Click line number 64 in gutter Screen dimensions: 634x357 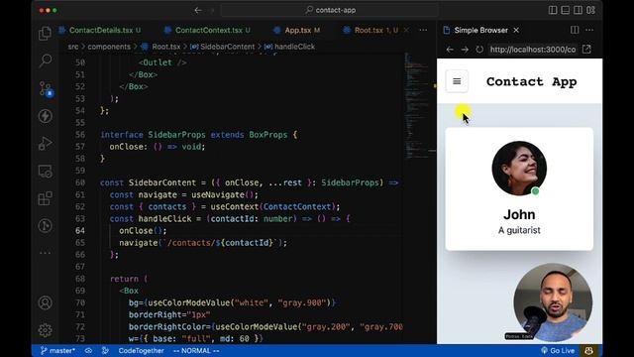[x=80, y=231]
